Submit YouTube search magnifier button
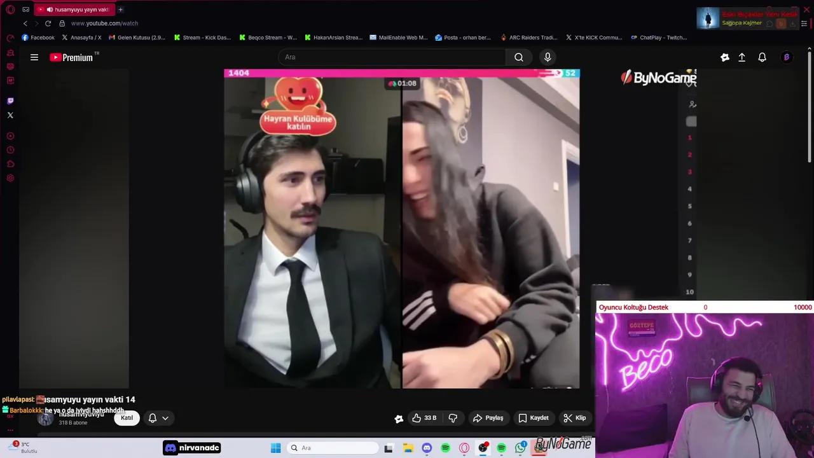 pos(519,57)
